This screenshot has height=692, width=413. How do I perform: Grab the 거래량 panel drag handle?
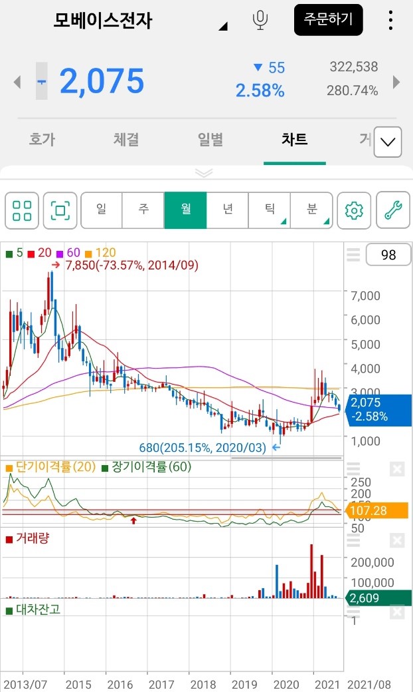(353, 540)
